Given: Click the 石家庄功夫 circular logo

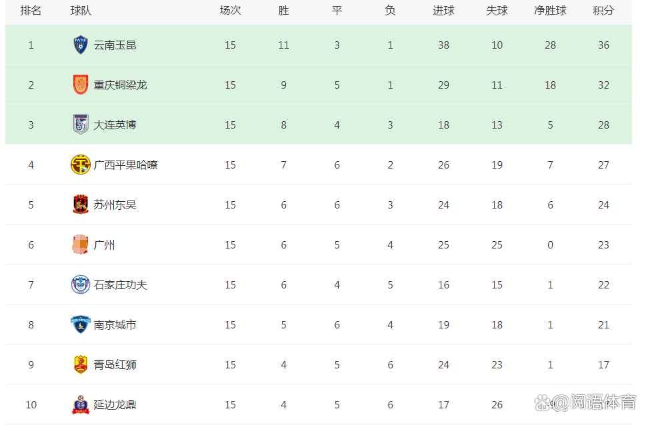Looking at the screenshot, I should 81,284.
